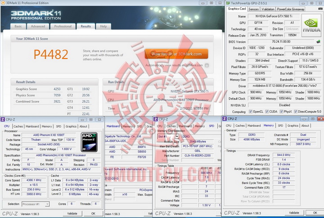Image resolution: width=324 pixels, height=218 pixels.
Task: Click the Combined Score value 3921
Action: 57,101
